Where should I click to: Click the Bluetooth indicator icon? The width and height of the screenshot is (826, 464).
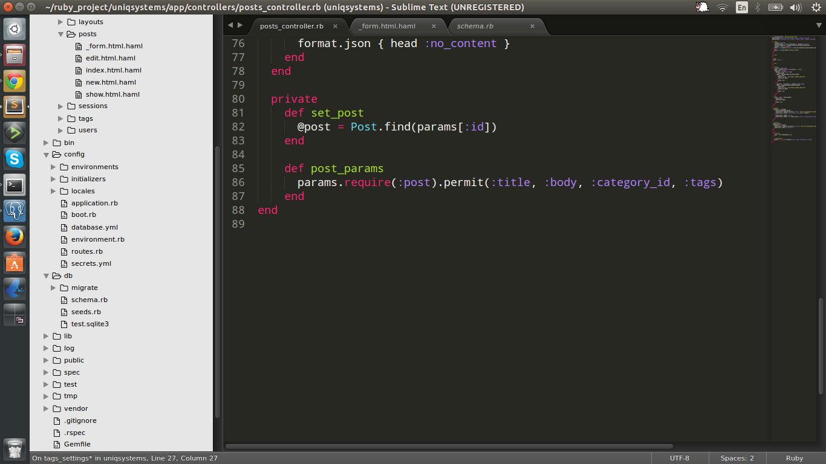click(758, 7)
